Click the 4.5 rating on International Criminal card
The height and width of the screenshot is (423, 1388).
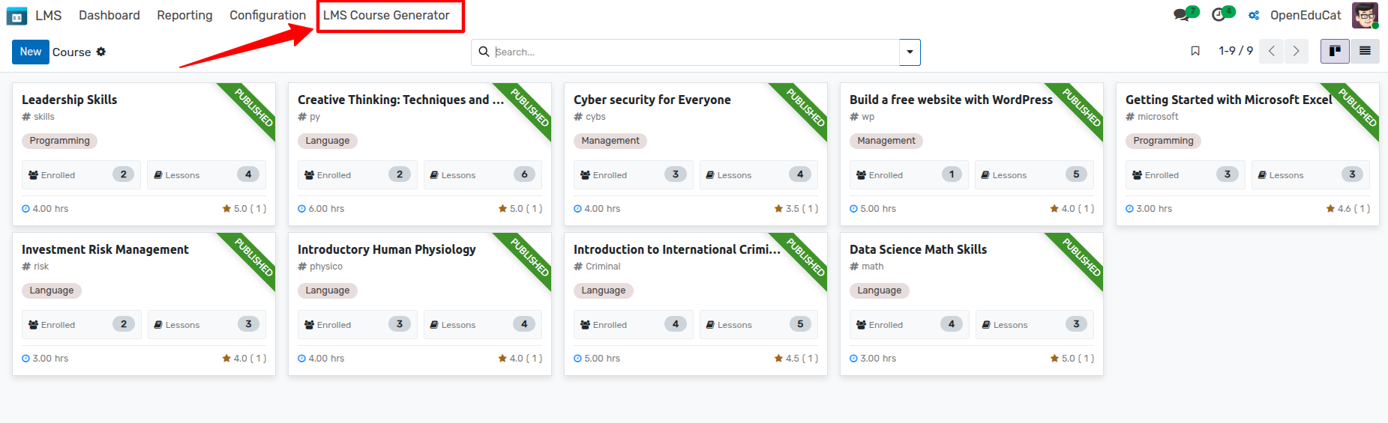[796, 359]
